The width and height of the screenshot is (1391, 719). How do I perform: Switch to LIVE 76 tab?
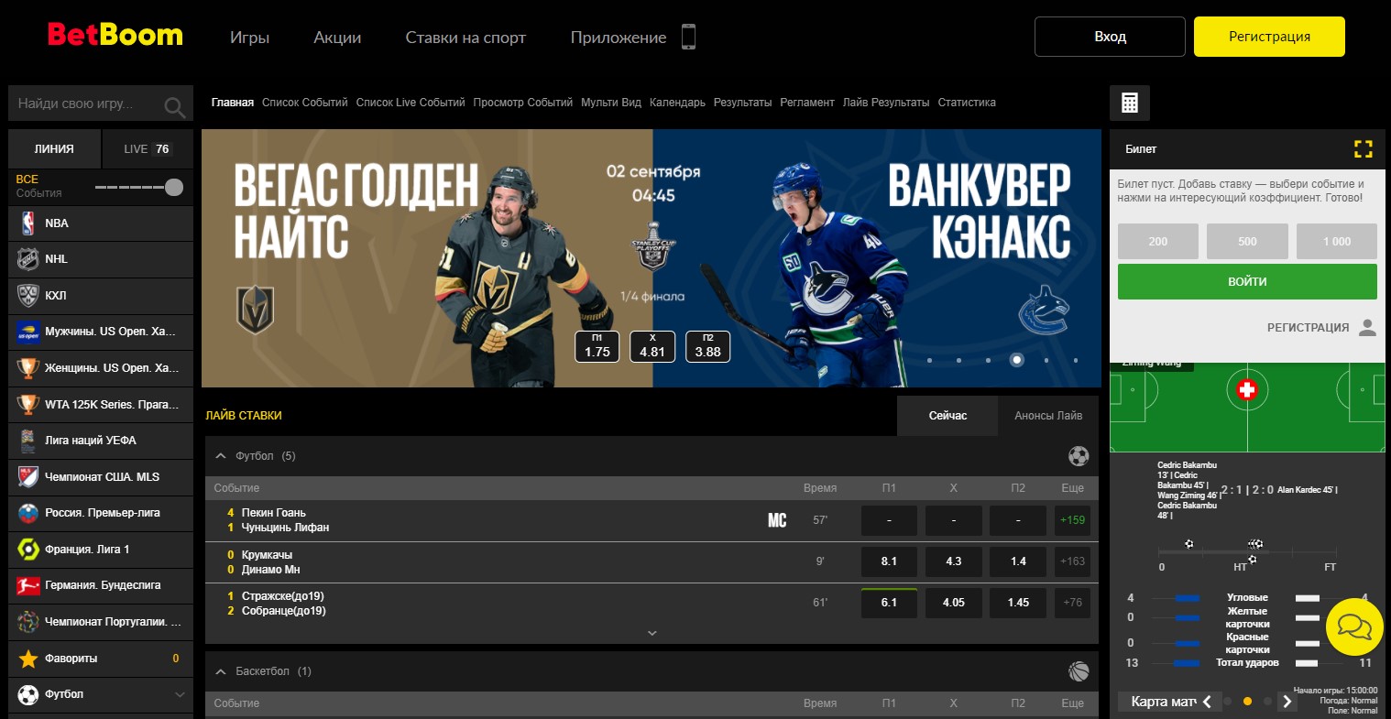[x=148, y=149]
